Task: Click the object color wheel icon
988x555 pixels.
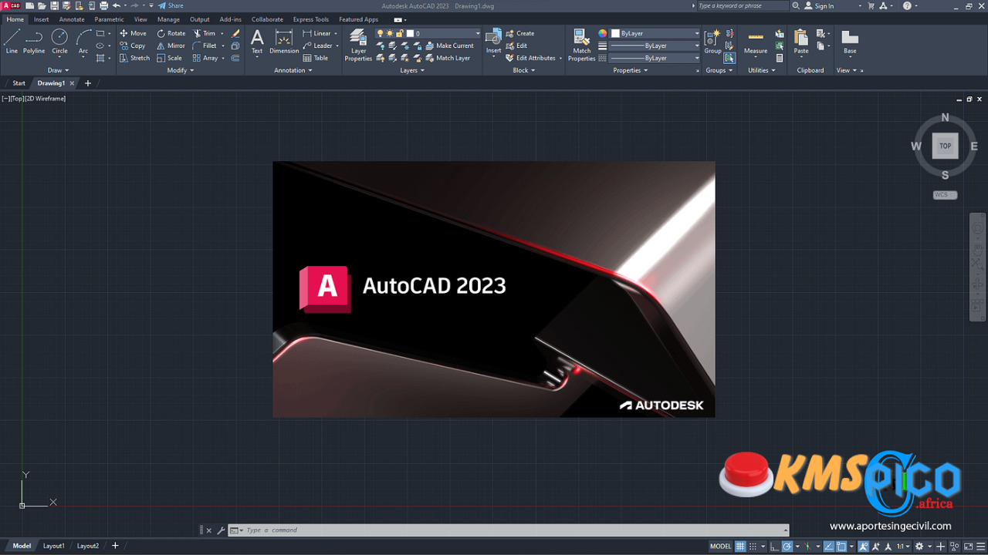Action: 603,33
